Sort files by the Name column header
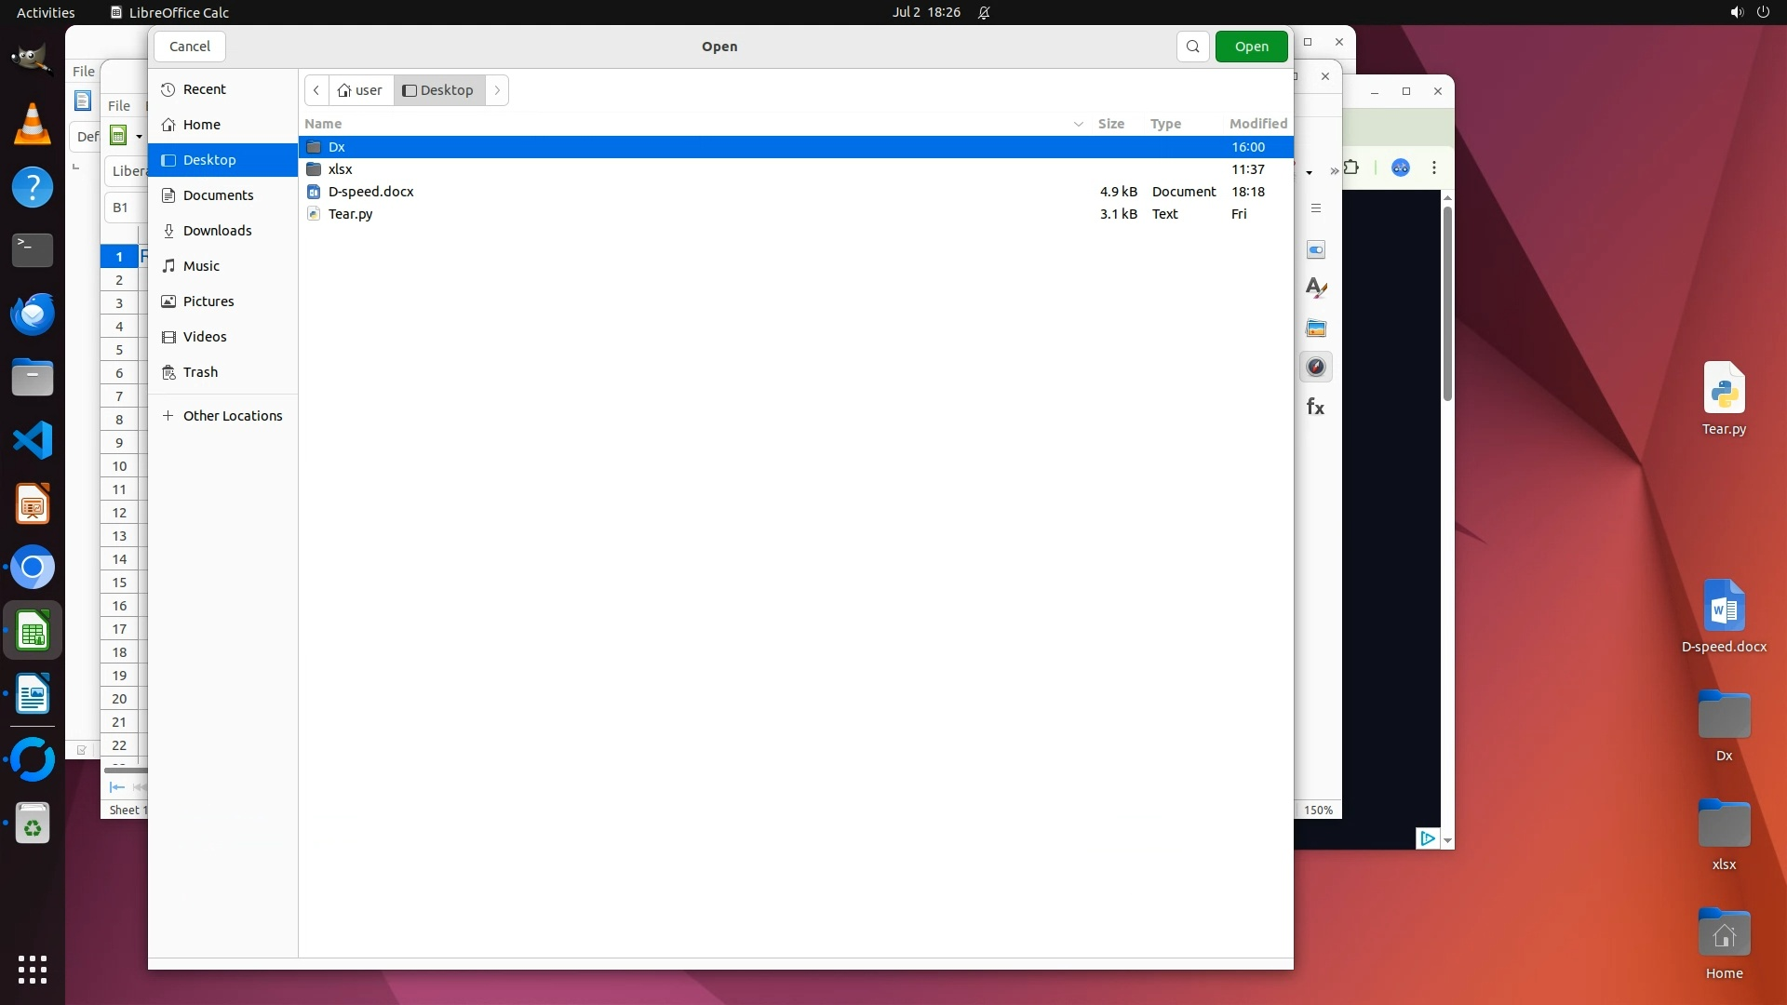This screenshot has height=1005, width=1787. (323, 124)
